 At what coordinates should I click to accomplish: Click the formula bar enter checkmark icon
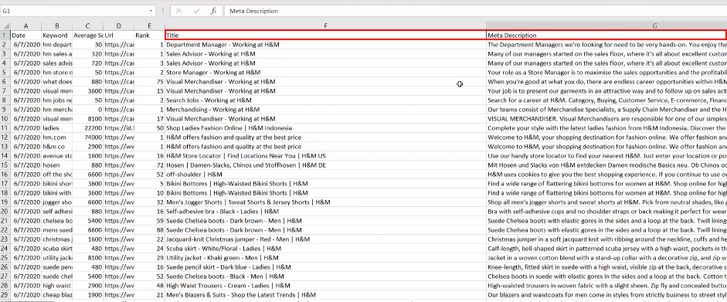[196, 11]
